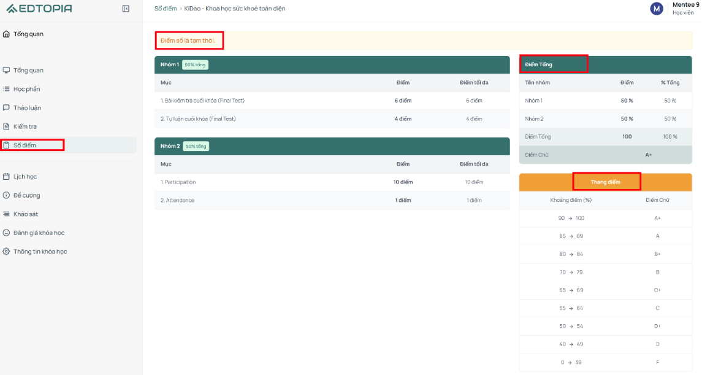Click the calendar icon for Lịch học
The image size is (702, 375).
(x=6, y=177)
